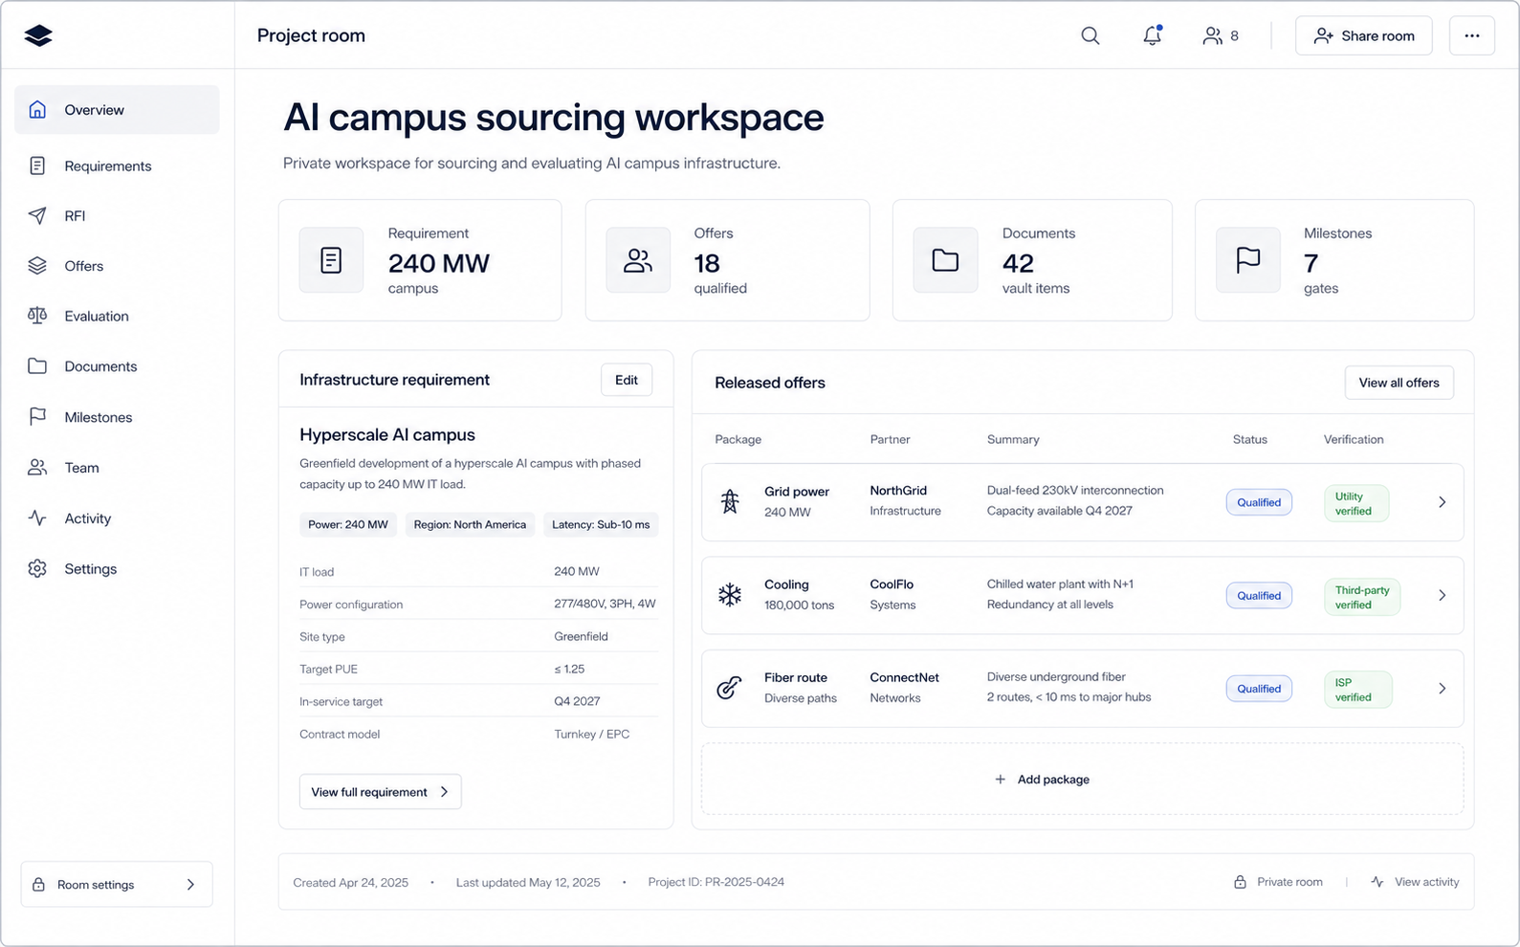Click the ISP verified badge

tap(1357, 690)
